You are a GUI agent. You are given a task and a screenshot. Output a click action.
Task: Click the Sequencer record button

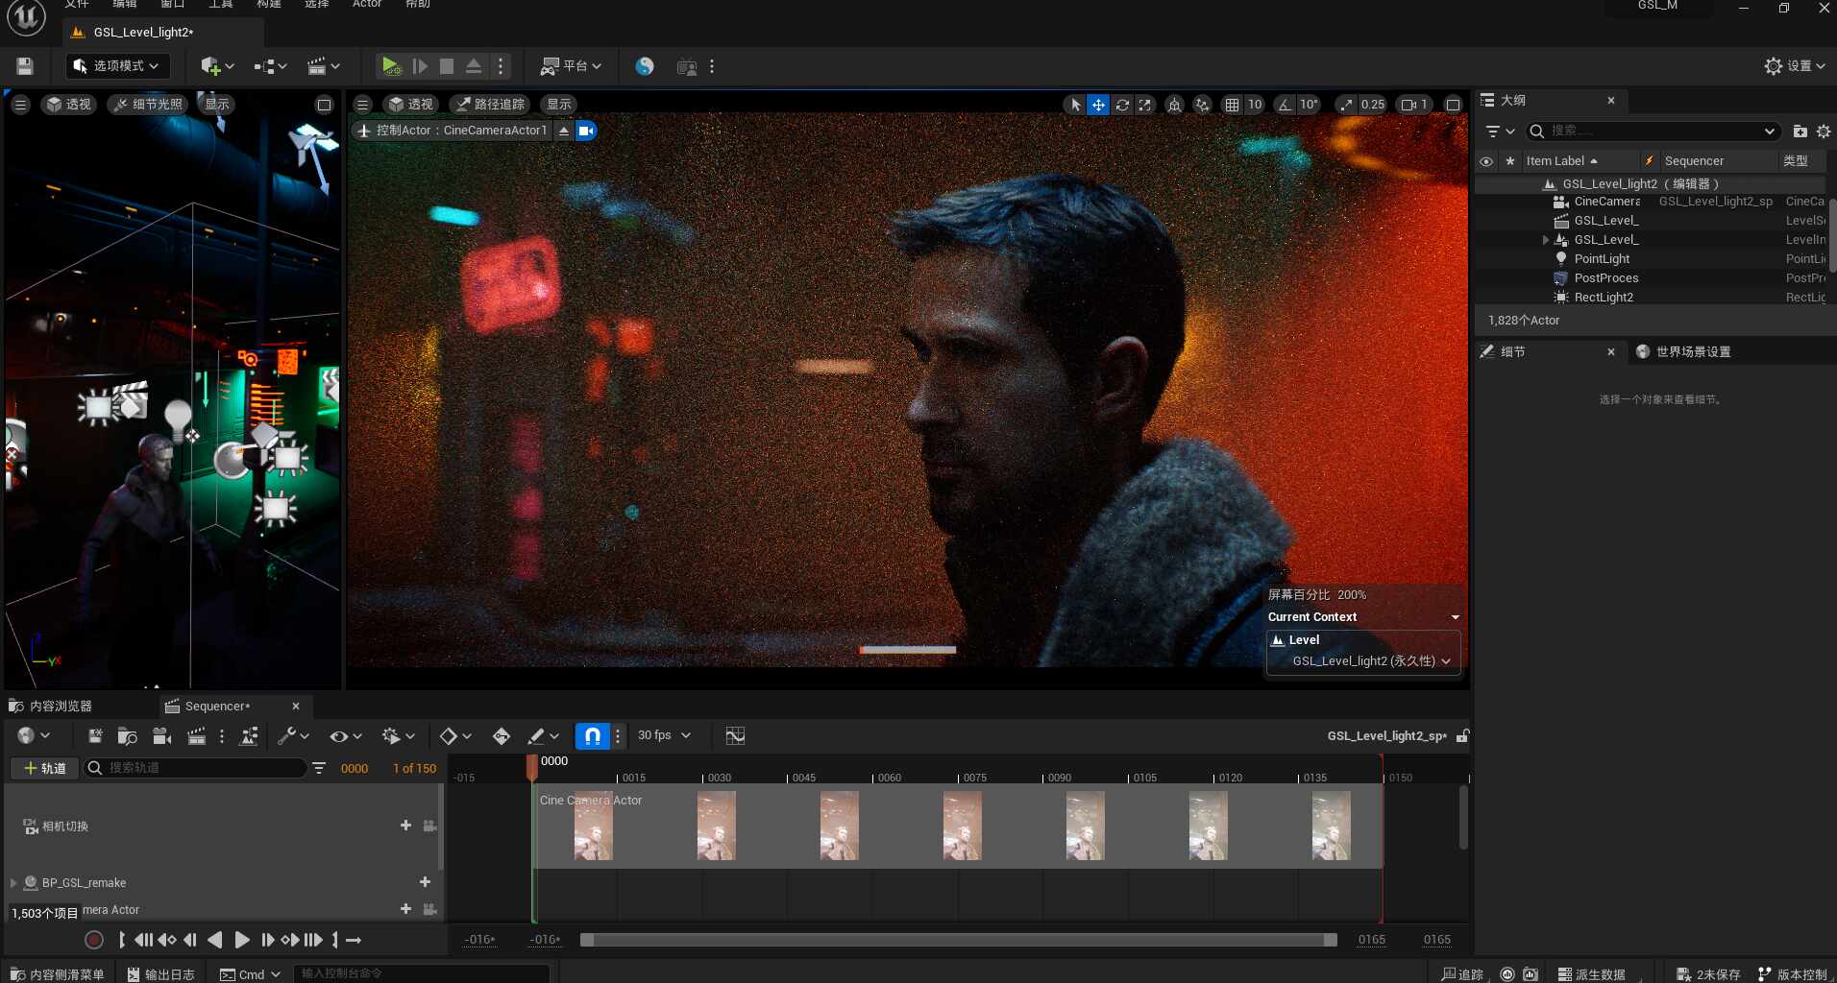click(x=94, y=940)
